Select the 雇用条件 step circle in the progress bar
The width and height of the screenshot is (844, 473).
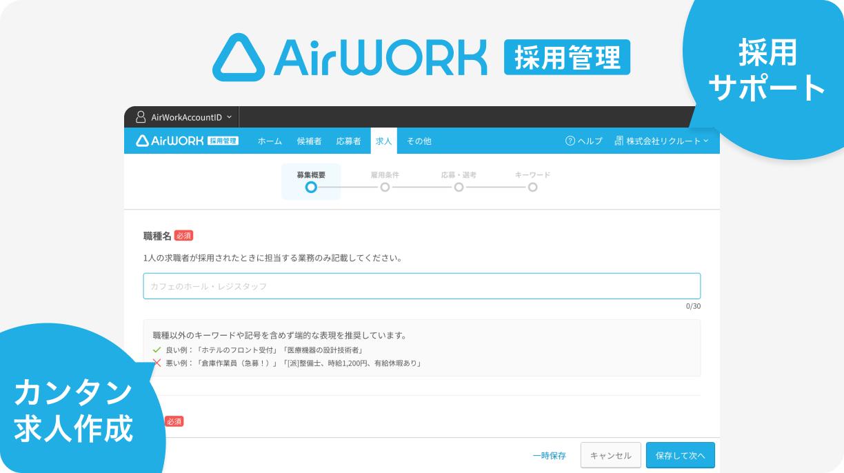click(385, 187)
